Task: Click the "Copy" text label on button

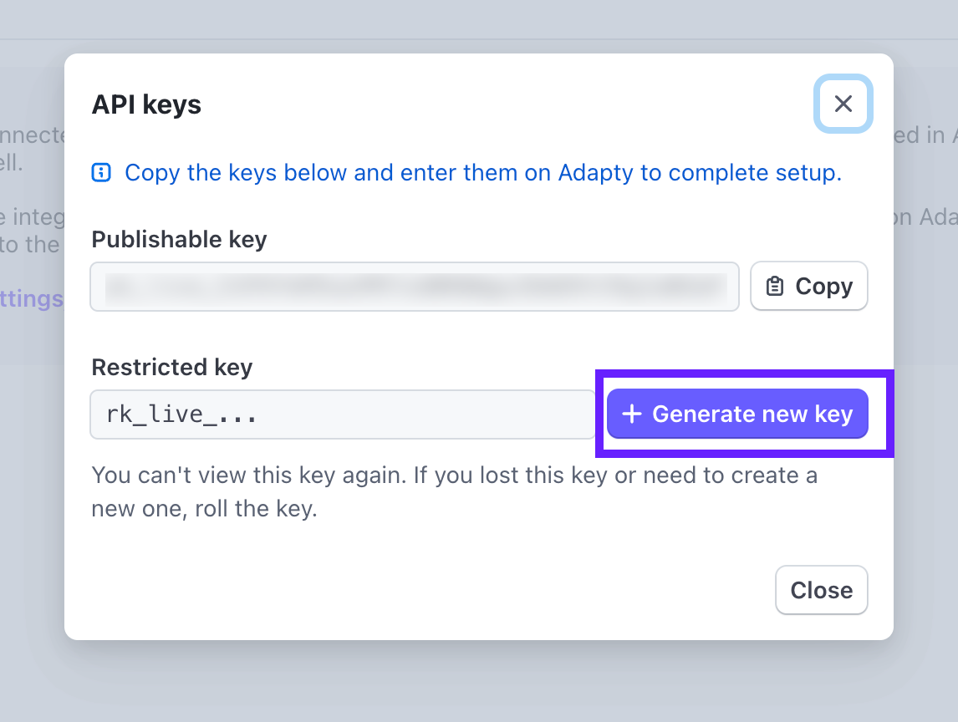Action: pos(823,287)
